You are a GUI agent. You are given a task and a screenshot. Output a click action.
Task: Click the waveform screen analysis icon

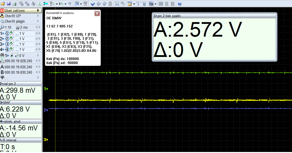pos(77,4)
